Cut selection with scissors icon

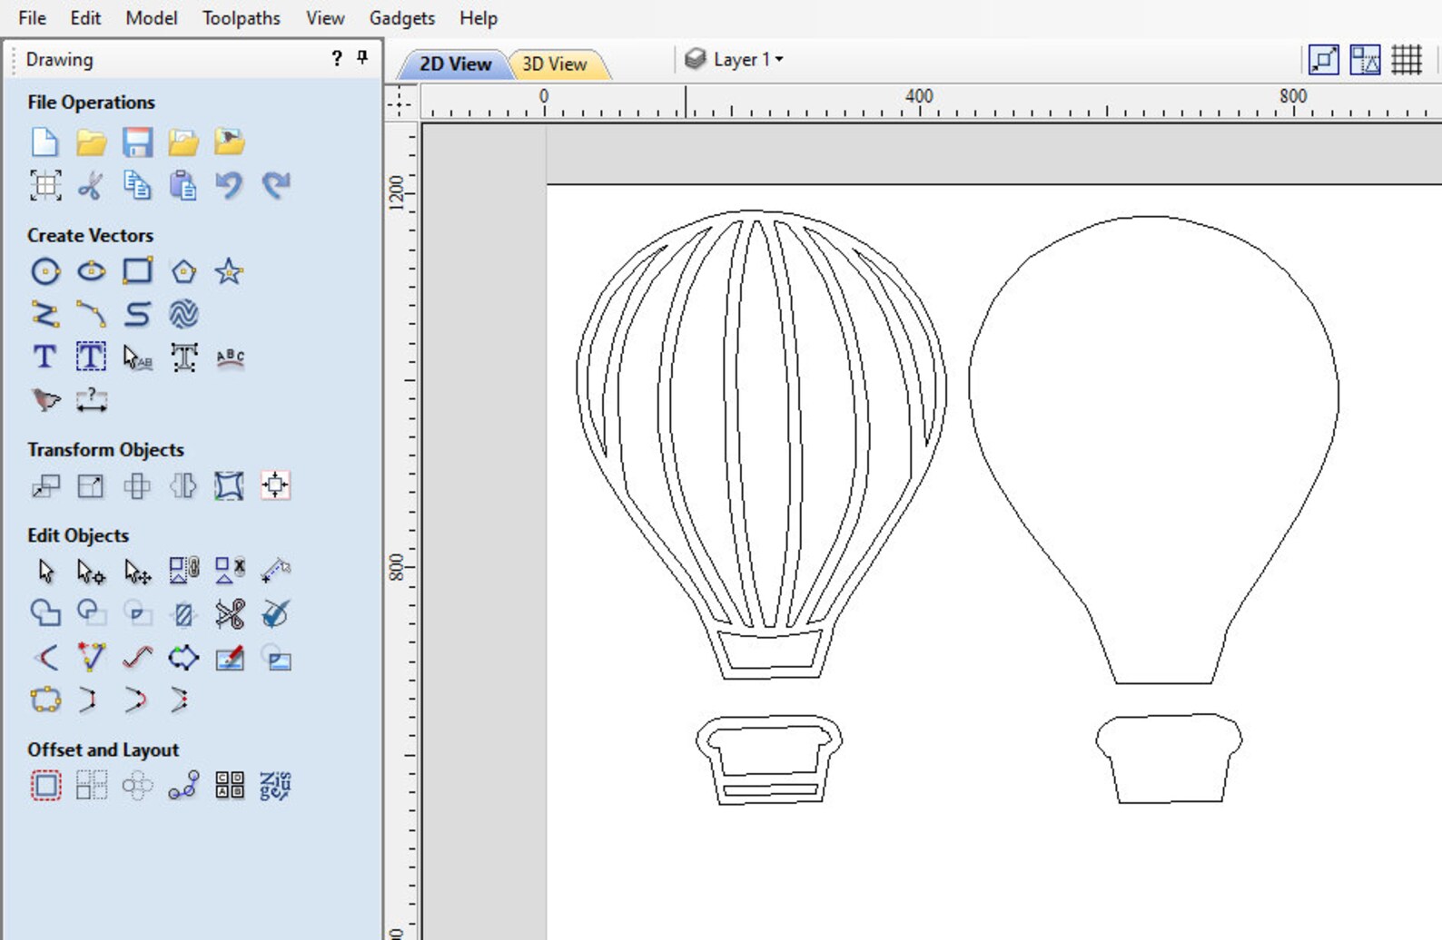(90, 185)
